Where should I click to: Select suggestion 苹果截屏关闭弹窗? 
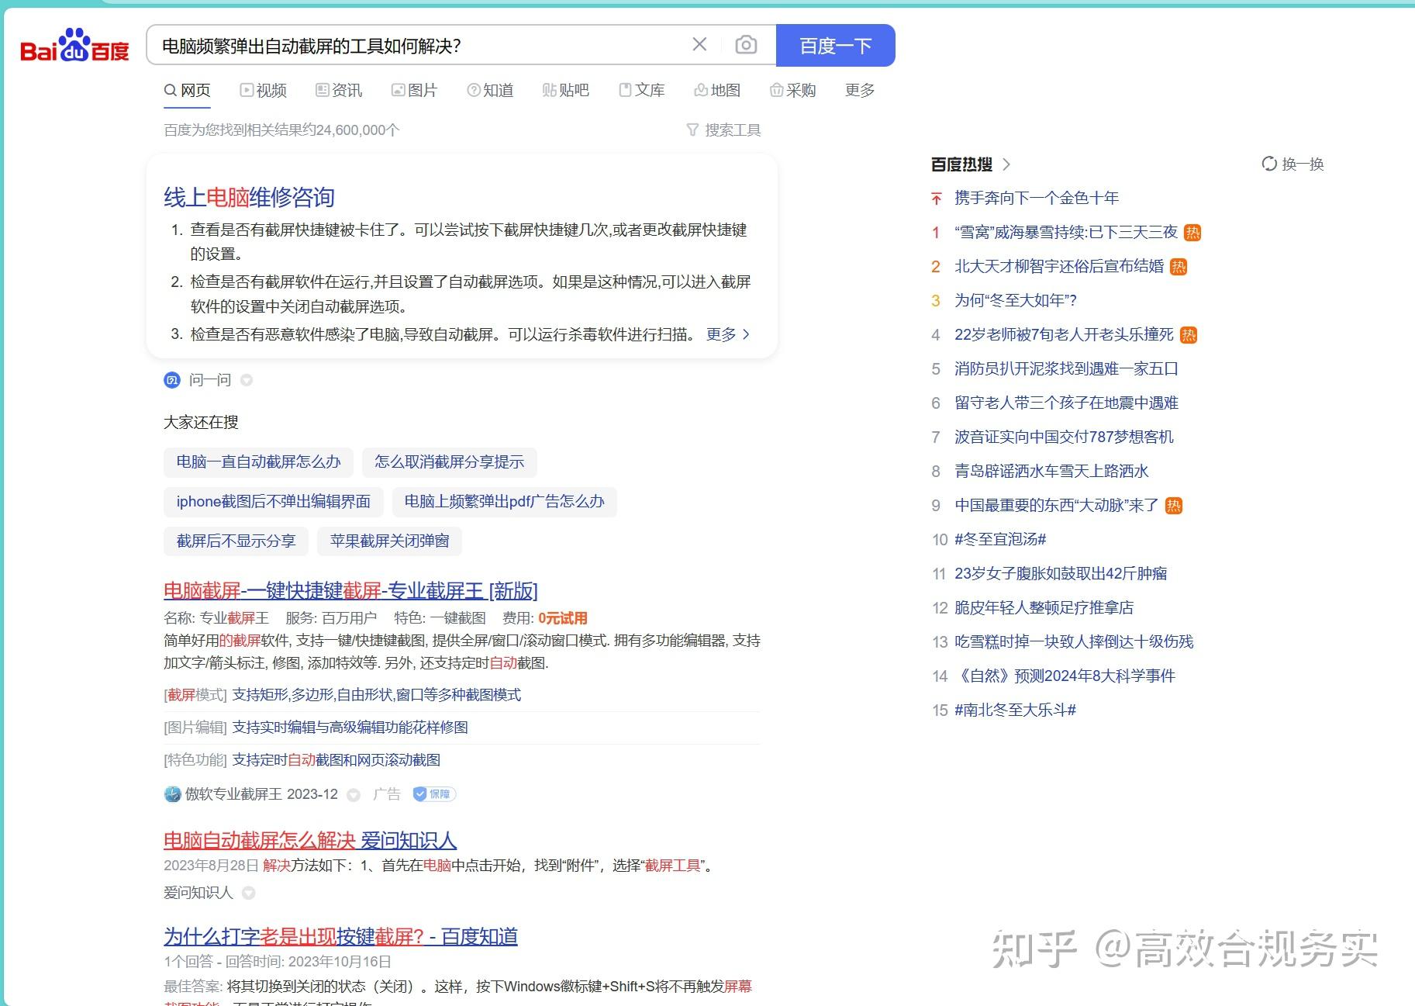tap(389, 541)
